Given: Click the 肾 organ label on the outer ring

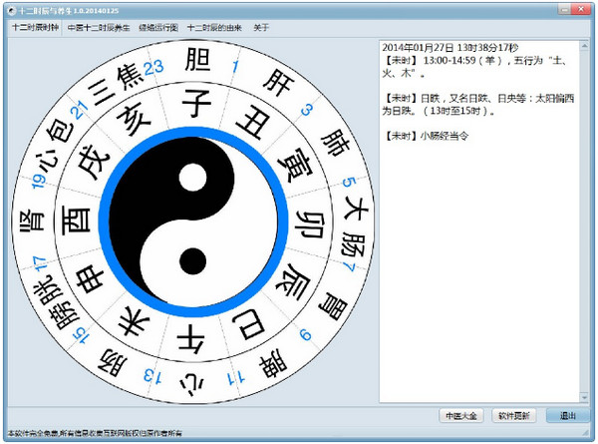Looking at the screenshot, I should click(x=32, y=221).
